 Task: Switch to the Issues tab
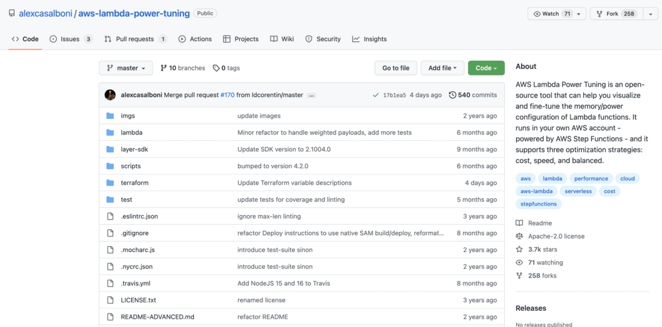pyautogui.click(x=70, y=39)
